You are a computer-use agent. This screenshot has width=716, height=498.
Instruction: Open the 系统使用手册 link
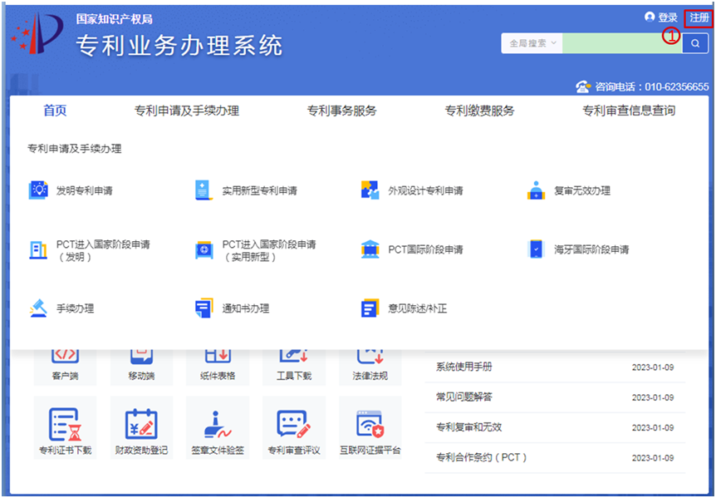tap(464, 367)
